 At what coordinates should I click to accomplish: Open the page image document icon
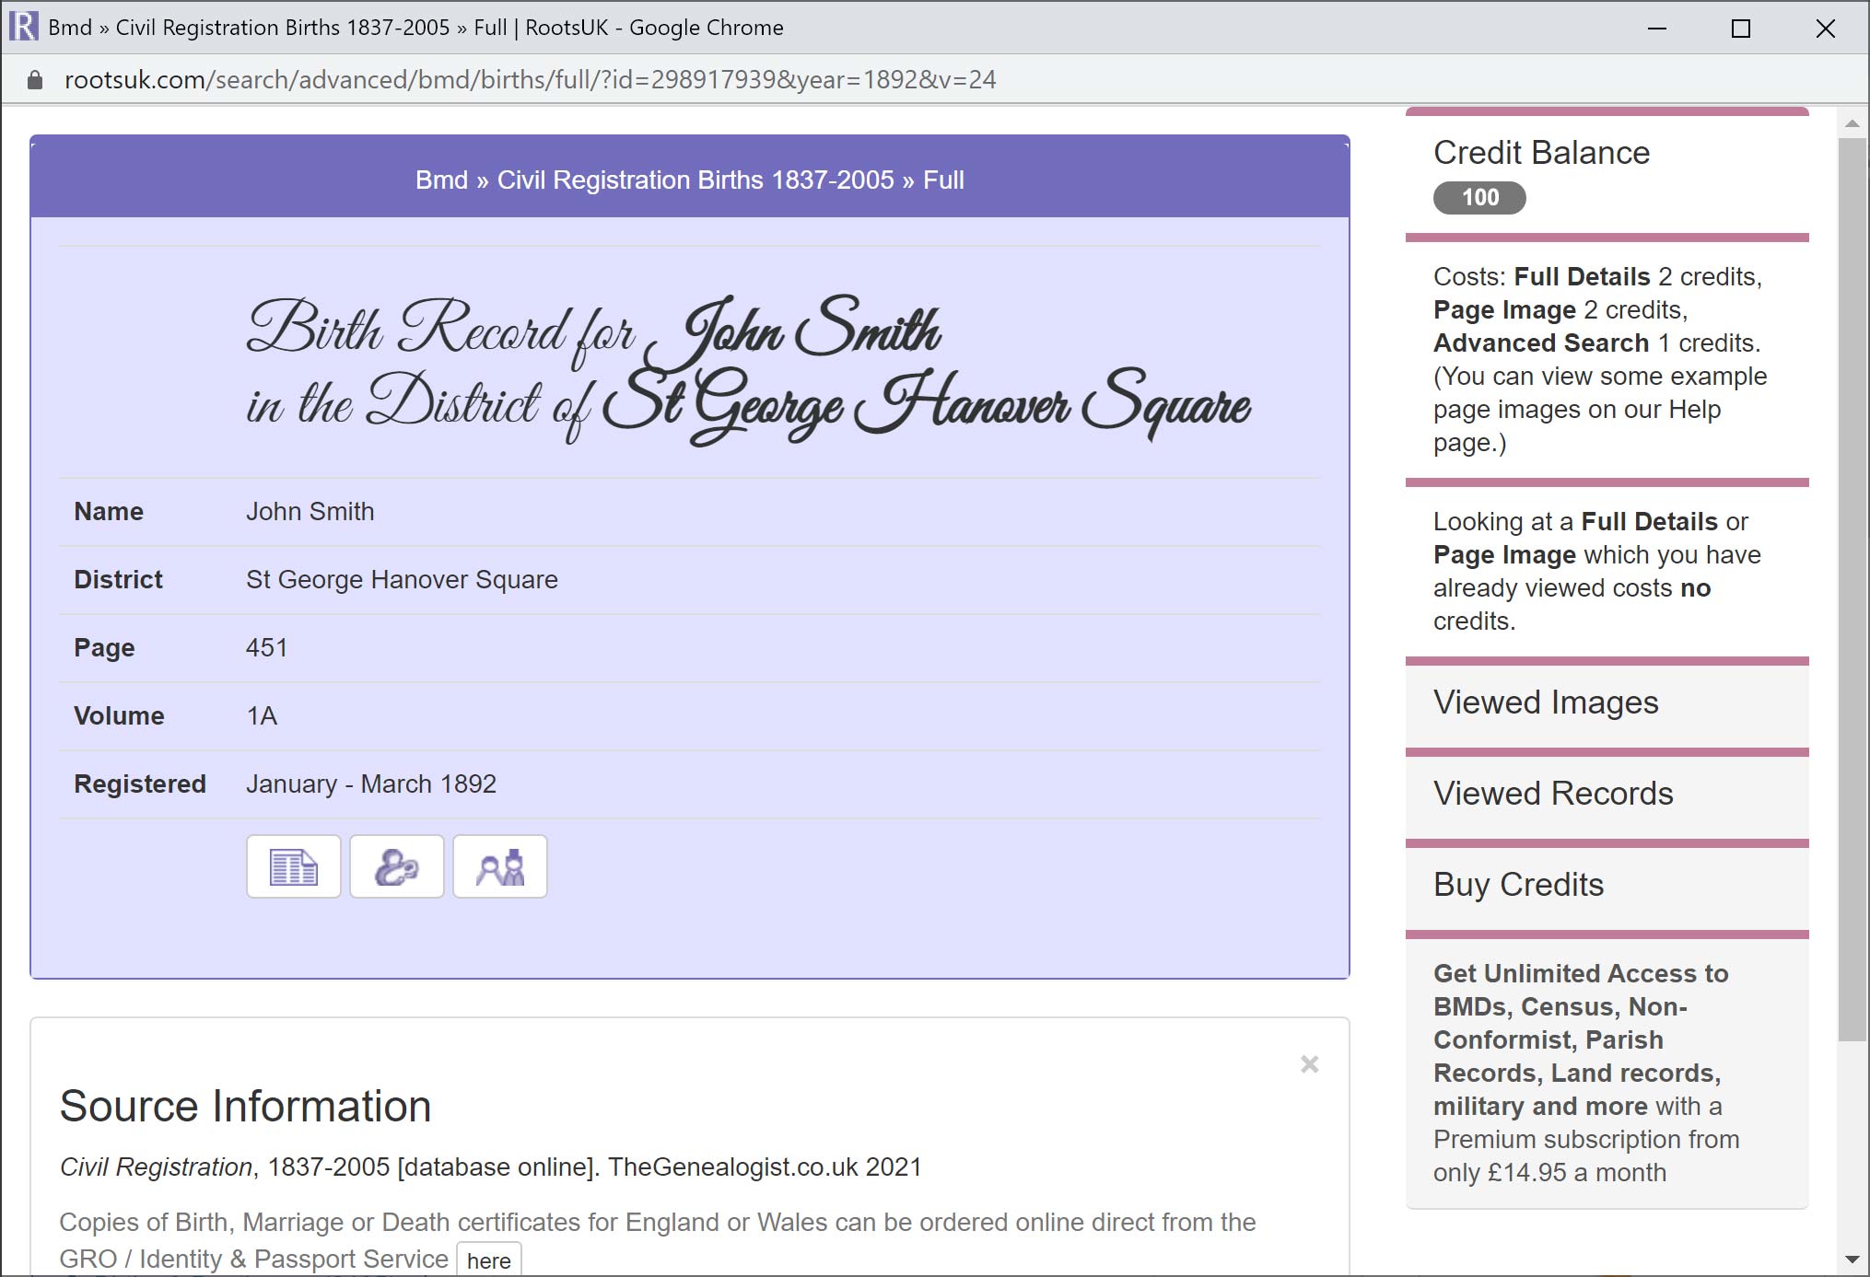(293, 866)
